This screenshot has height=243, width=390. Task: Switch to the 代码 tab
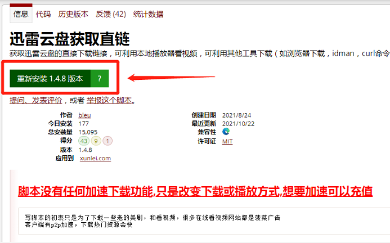click(x=43, y=13)
